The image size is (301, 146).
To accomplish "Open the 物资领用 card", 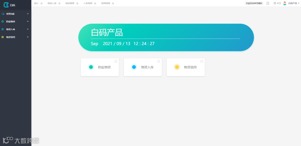I will point(186,67).
